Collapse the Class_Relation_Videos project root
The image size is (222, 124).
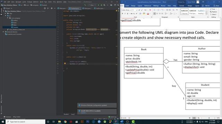click(x=3, y=11)
